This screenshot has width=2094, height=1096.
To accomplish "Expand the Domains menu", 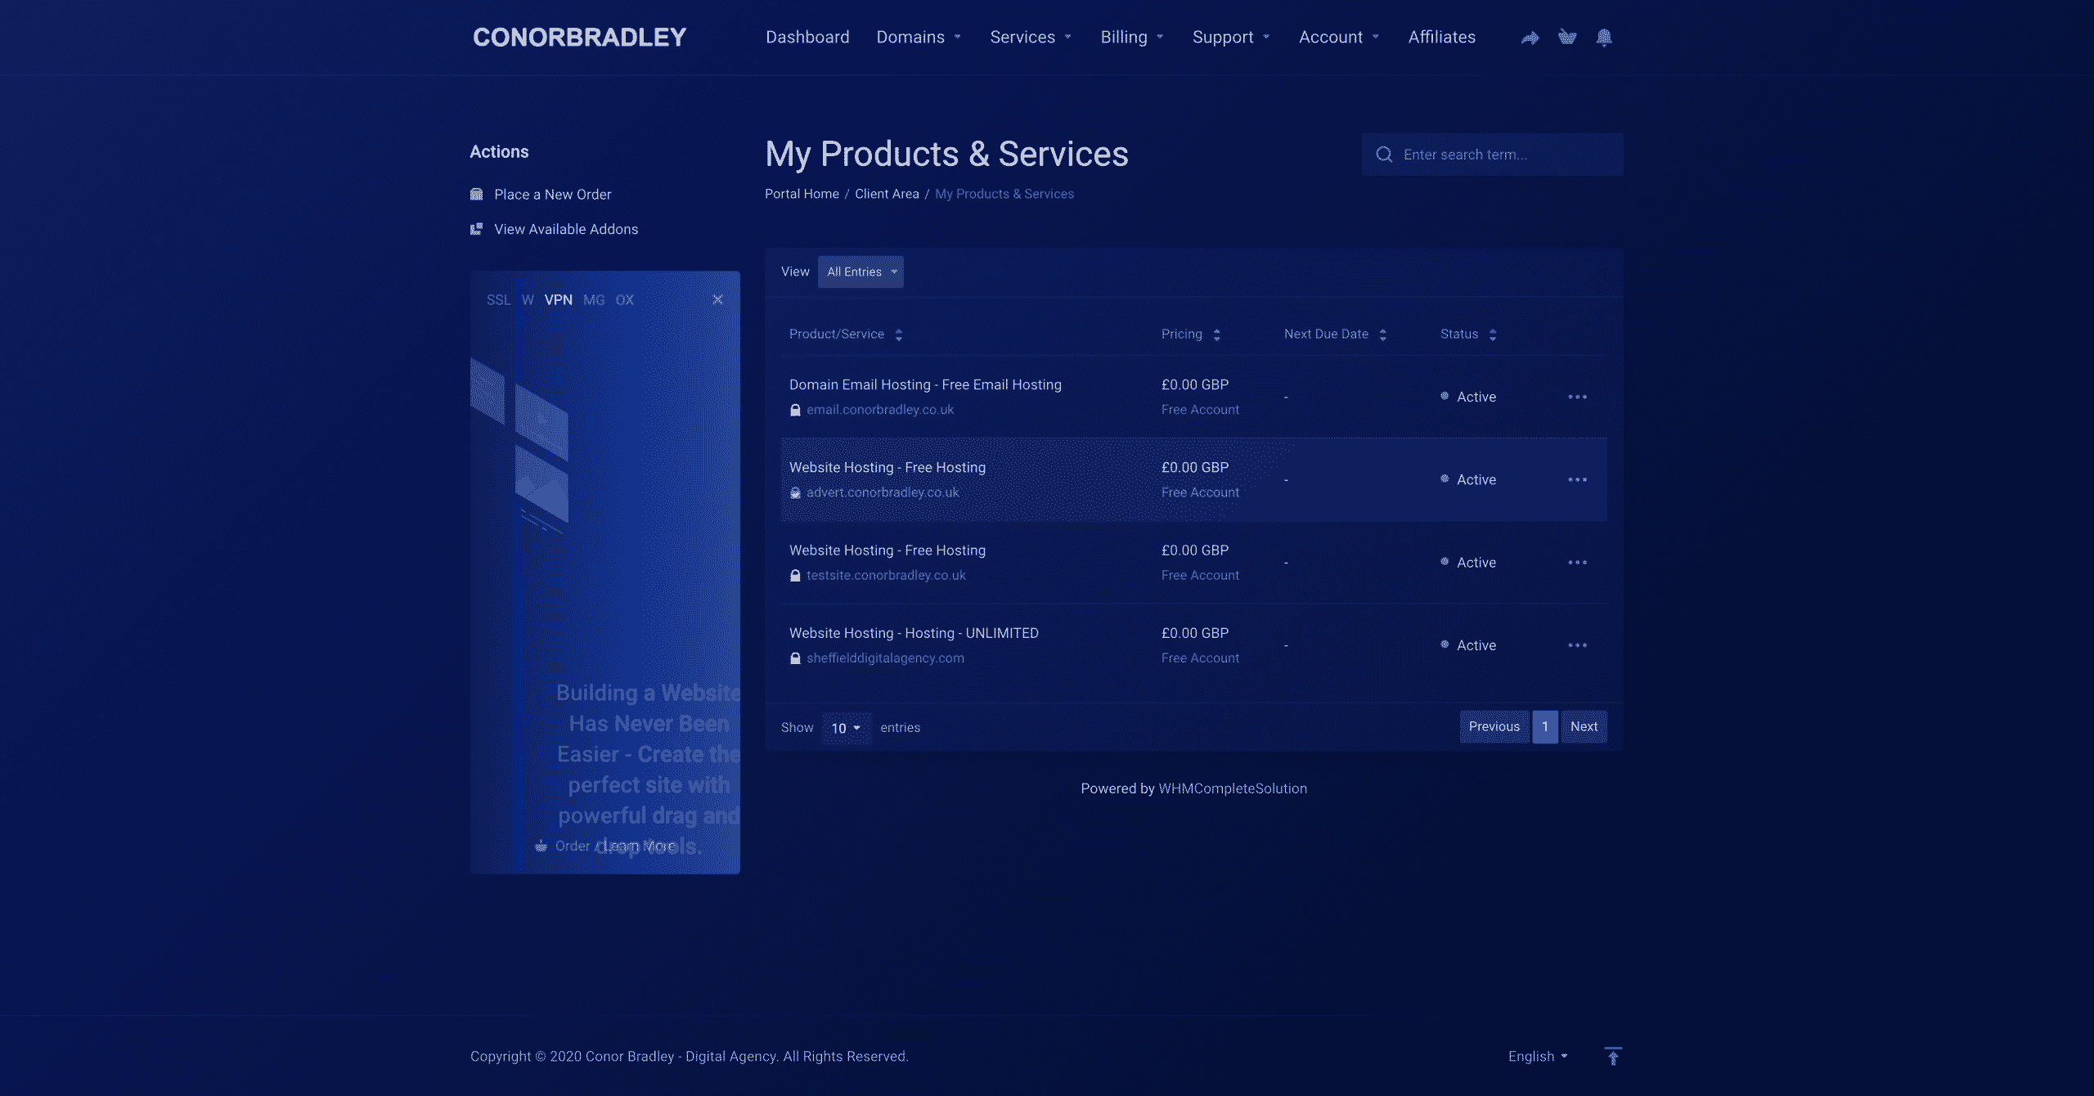I will [919, 38].
